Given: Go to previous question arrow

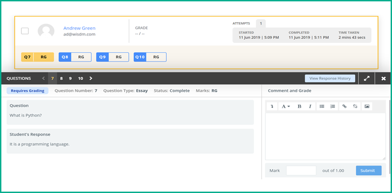Looking at the screenshot, I should coord(44,78).
